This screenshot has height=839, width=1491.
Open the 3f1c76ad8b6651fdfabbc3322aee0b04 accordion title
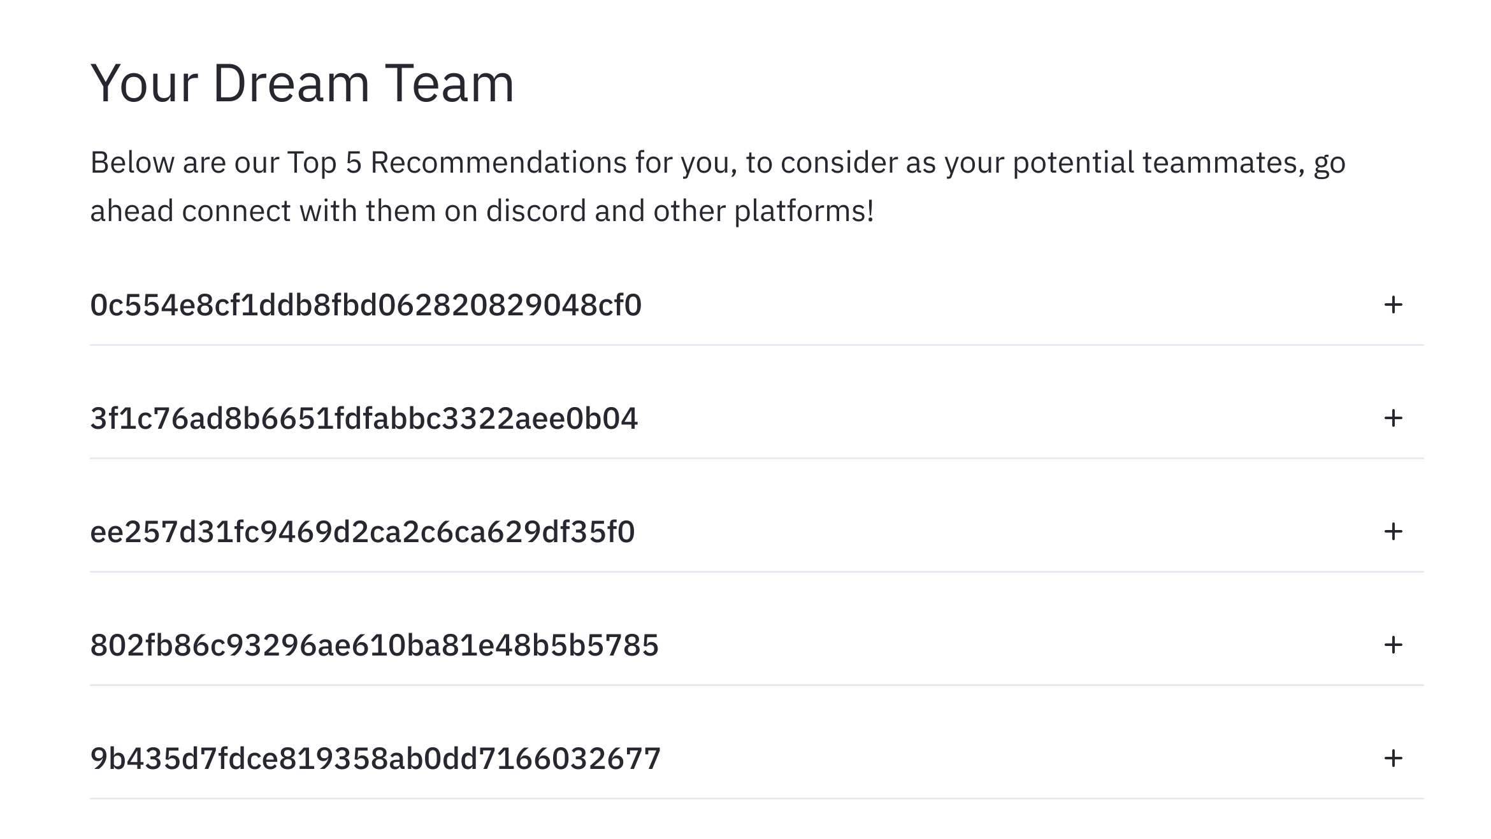(x=364, y=418)
